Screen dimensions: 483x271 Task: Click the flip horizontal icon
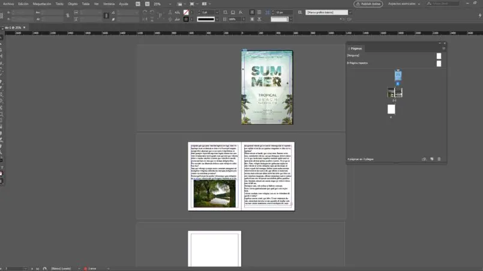tap(145, 19)
